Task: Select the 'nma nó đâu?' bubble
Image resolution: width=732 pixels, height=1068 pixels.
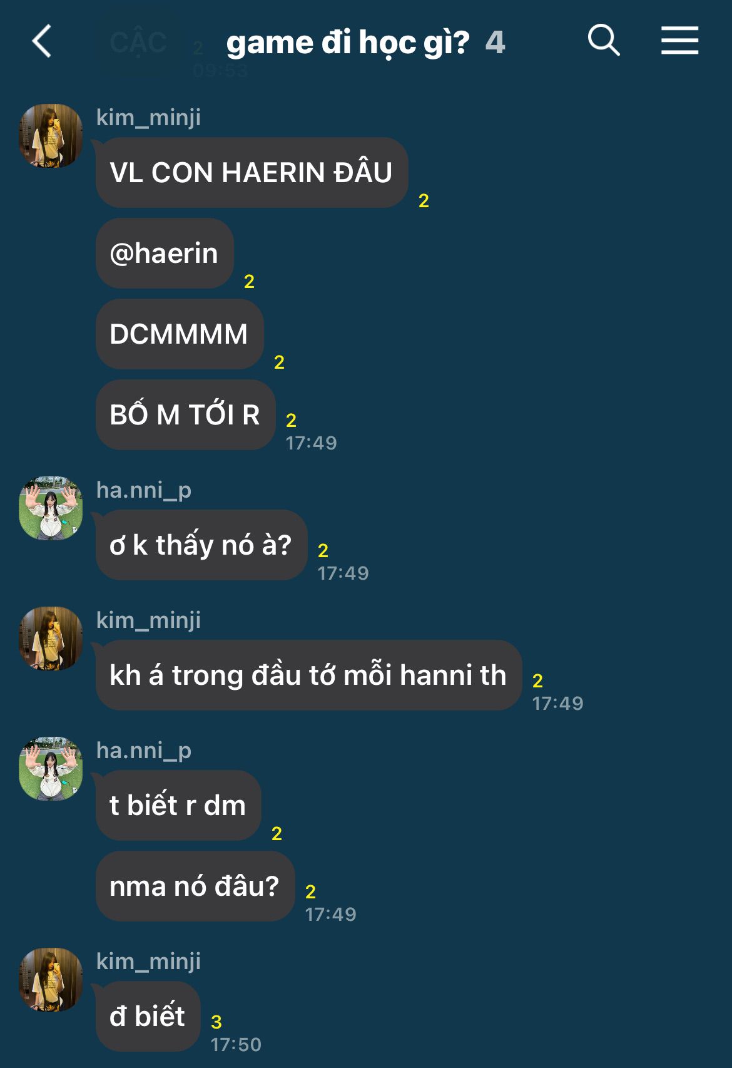Action: (195, 886)
